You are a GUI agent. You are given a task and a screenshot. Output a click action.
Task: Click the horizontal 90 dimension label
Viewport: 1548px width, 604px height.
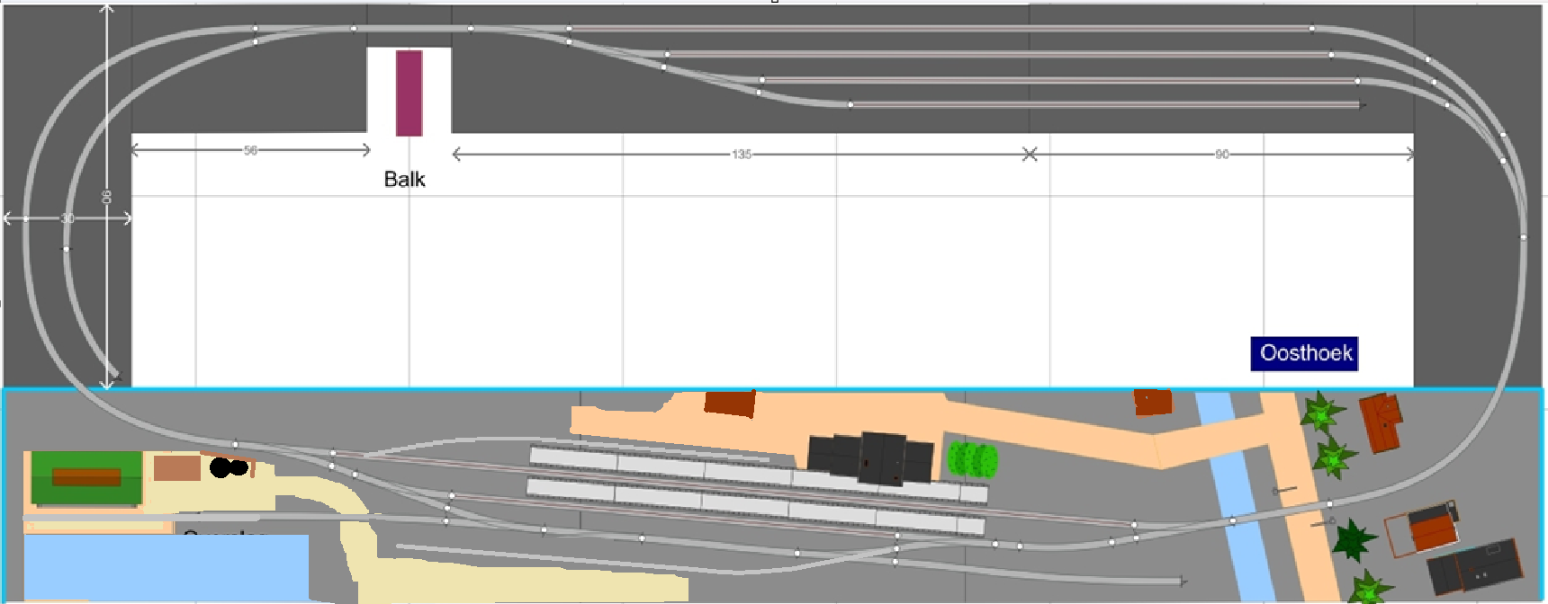(1221, 155)
